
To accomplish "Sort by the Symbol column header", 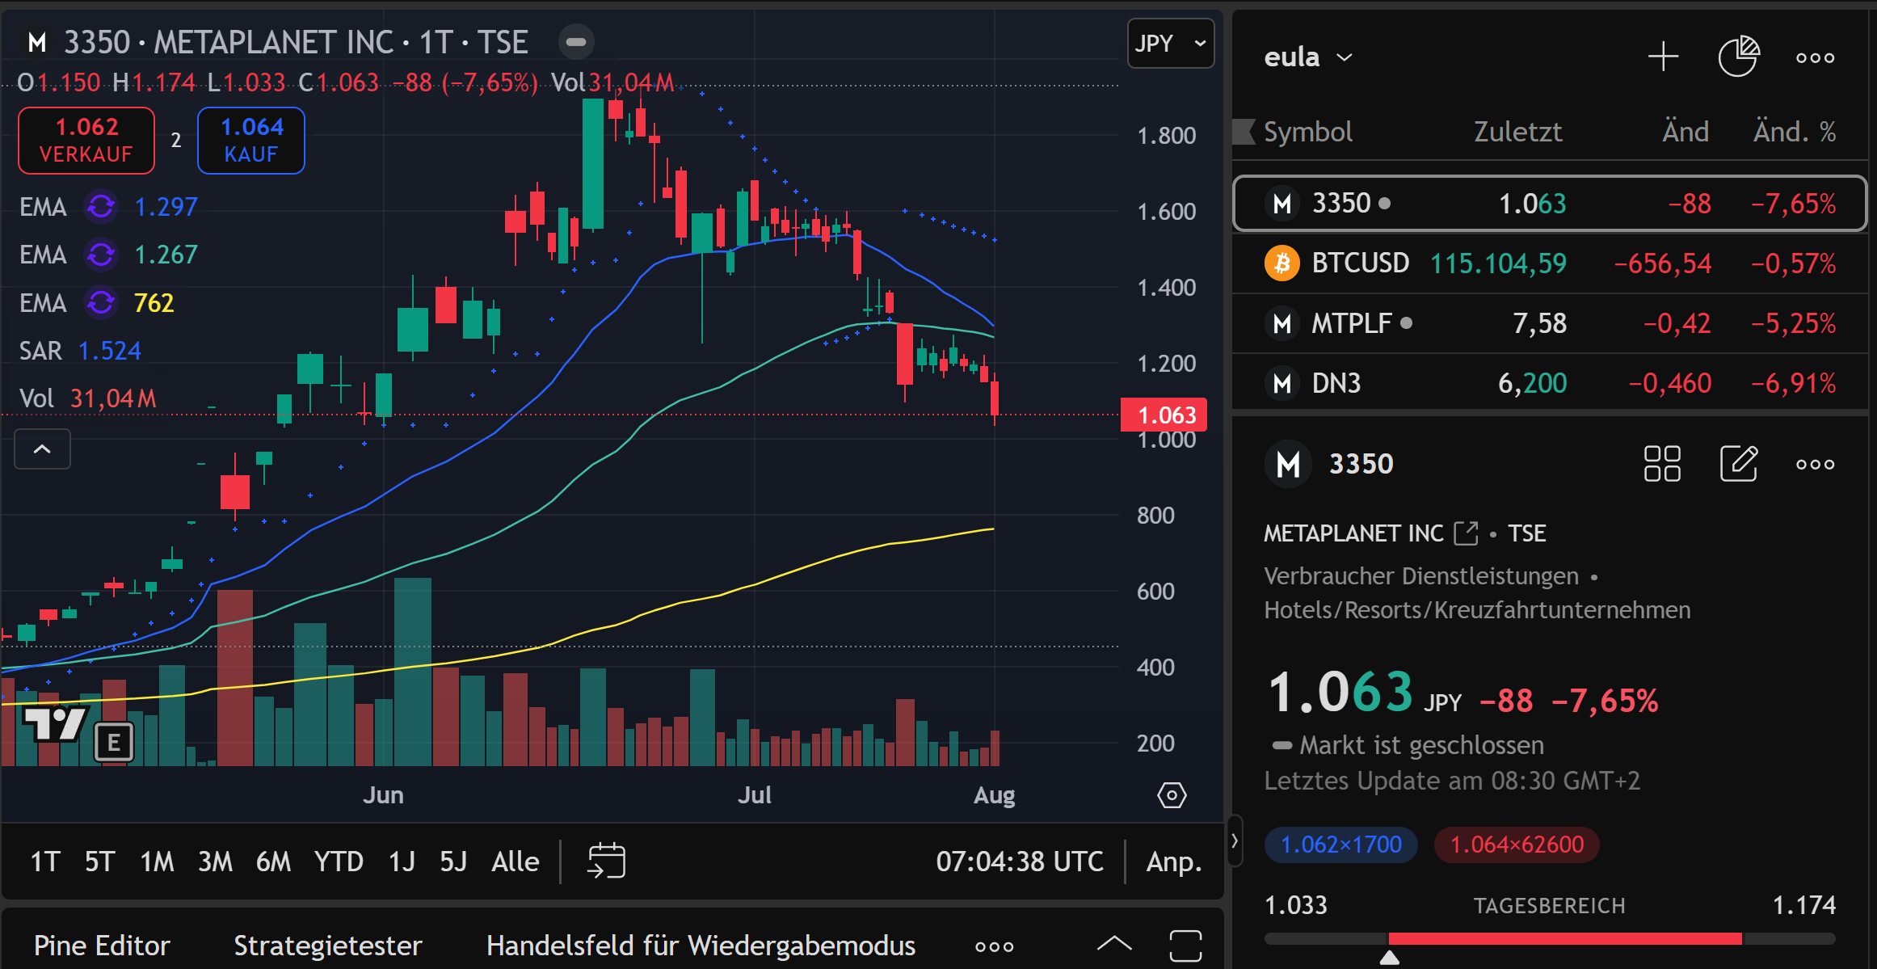I will 1307,132.
